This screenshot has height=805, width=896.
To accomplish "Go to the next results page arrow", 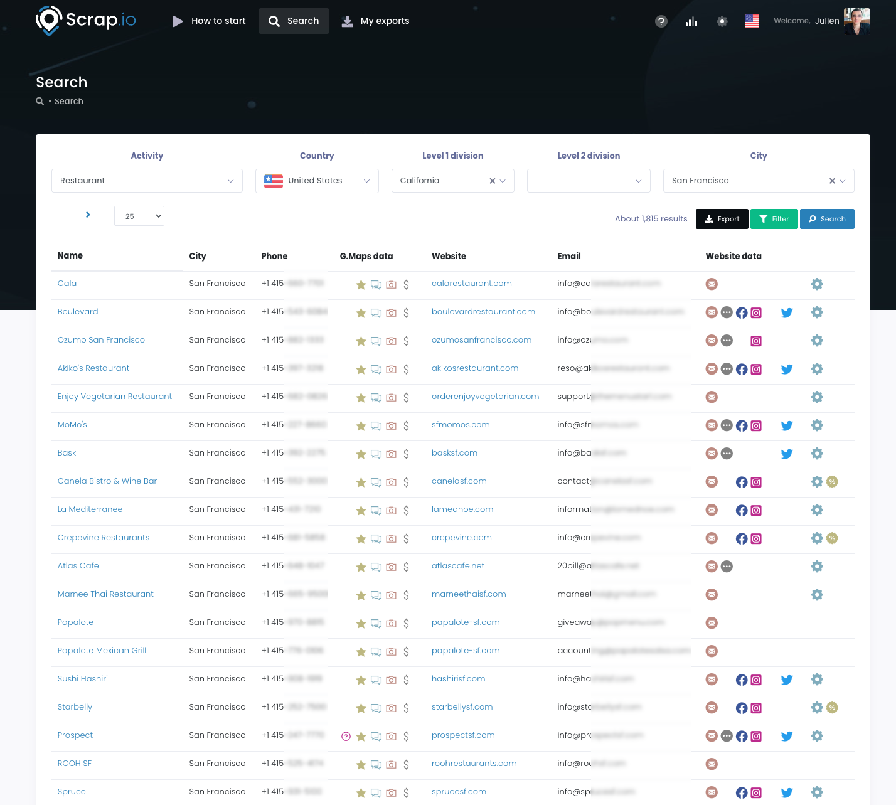I will coord(88,215).
